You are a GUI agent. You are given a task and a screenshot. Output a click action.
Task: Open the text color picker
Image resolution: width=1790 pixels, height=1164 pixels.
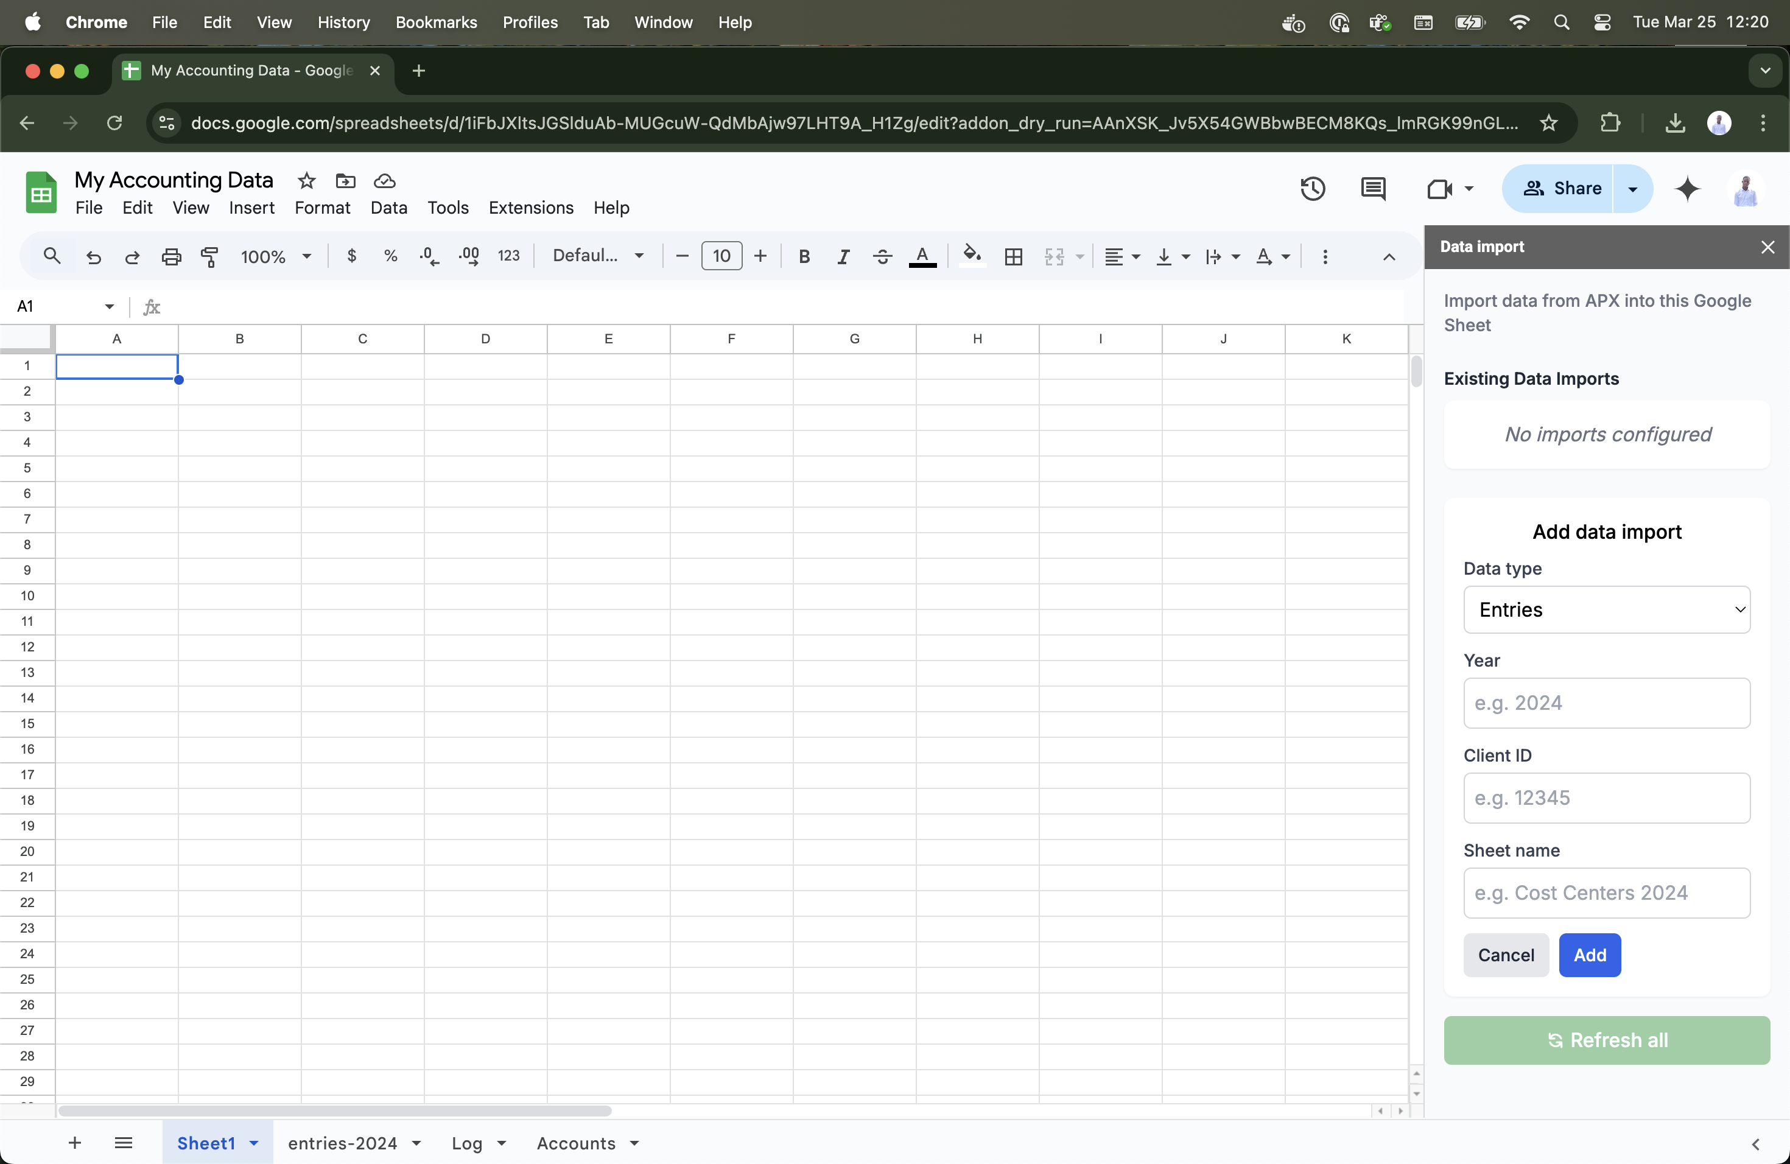coord(923,256)
